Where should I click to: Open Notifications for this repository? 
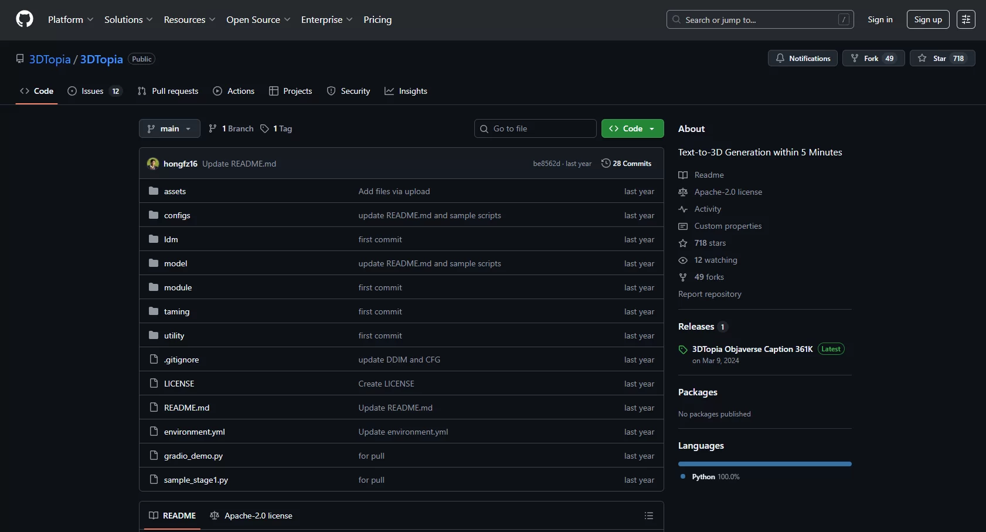[x=803, y=58]
